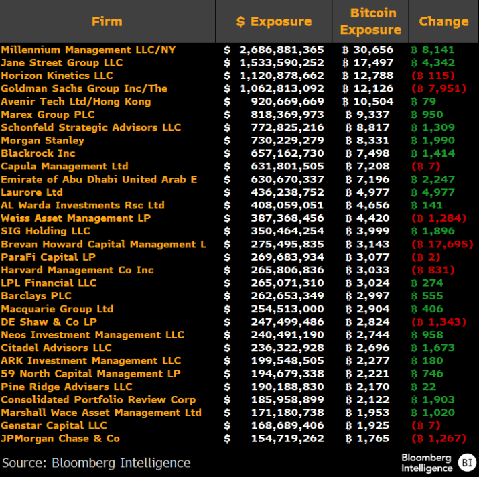Click green change value 4,342

click(x=433, y=63)
